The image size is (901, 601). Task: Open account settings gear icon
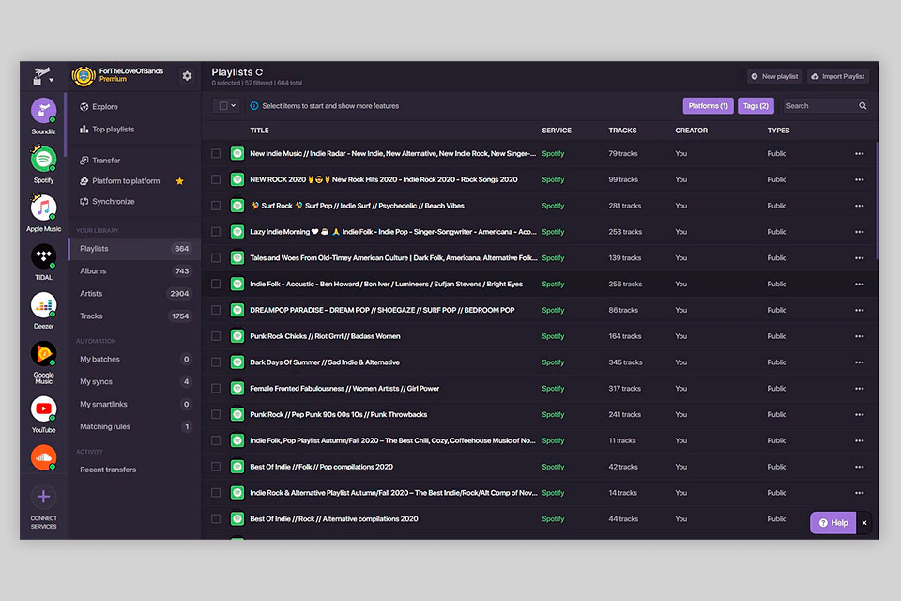187,76
